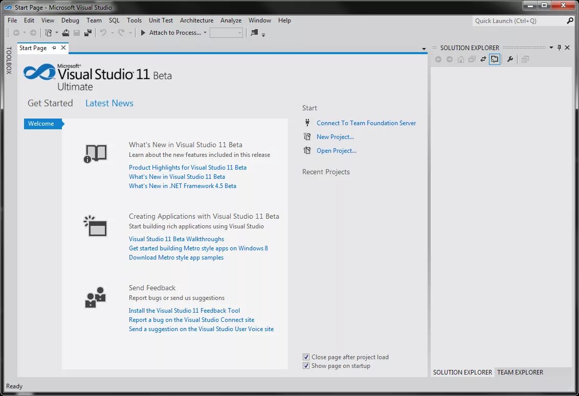Click into the Quick Launch search field
Image resolution: width=579 pixels, height=396 pixels.
[x=519, y=20]
